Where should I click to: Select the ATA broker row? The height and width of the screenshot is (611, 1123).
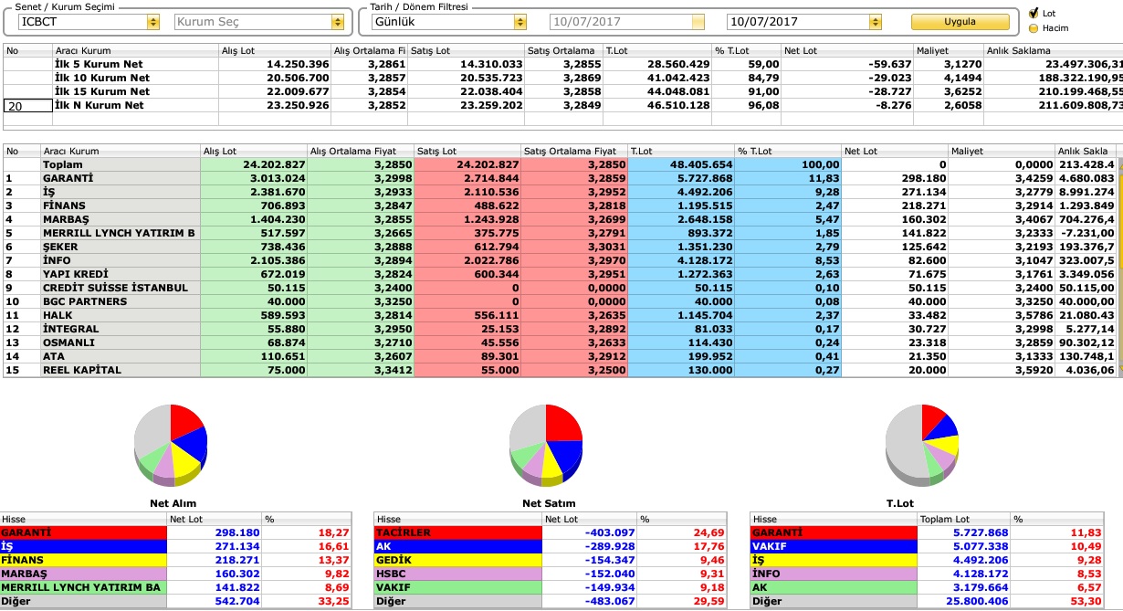(x=561, y=356)
